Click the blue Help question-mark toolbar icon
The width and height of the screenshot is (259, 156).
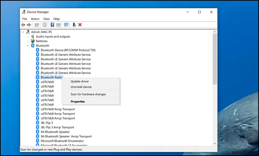(53, 25)
